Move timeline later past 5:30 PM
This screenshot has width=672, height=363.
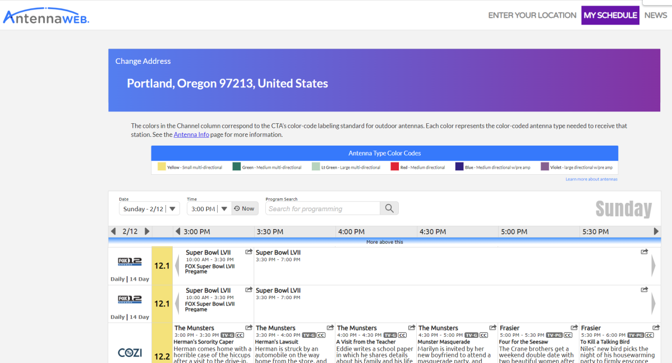click(656, 231)
